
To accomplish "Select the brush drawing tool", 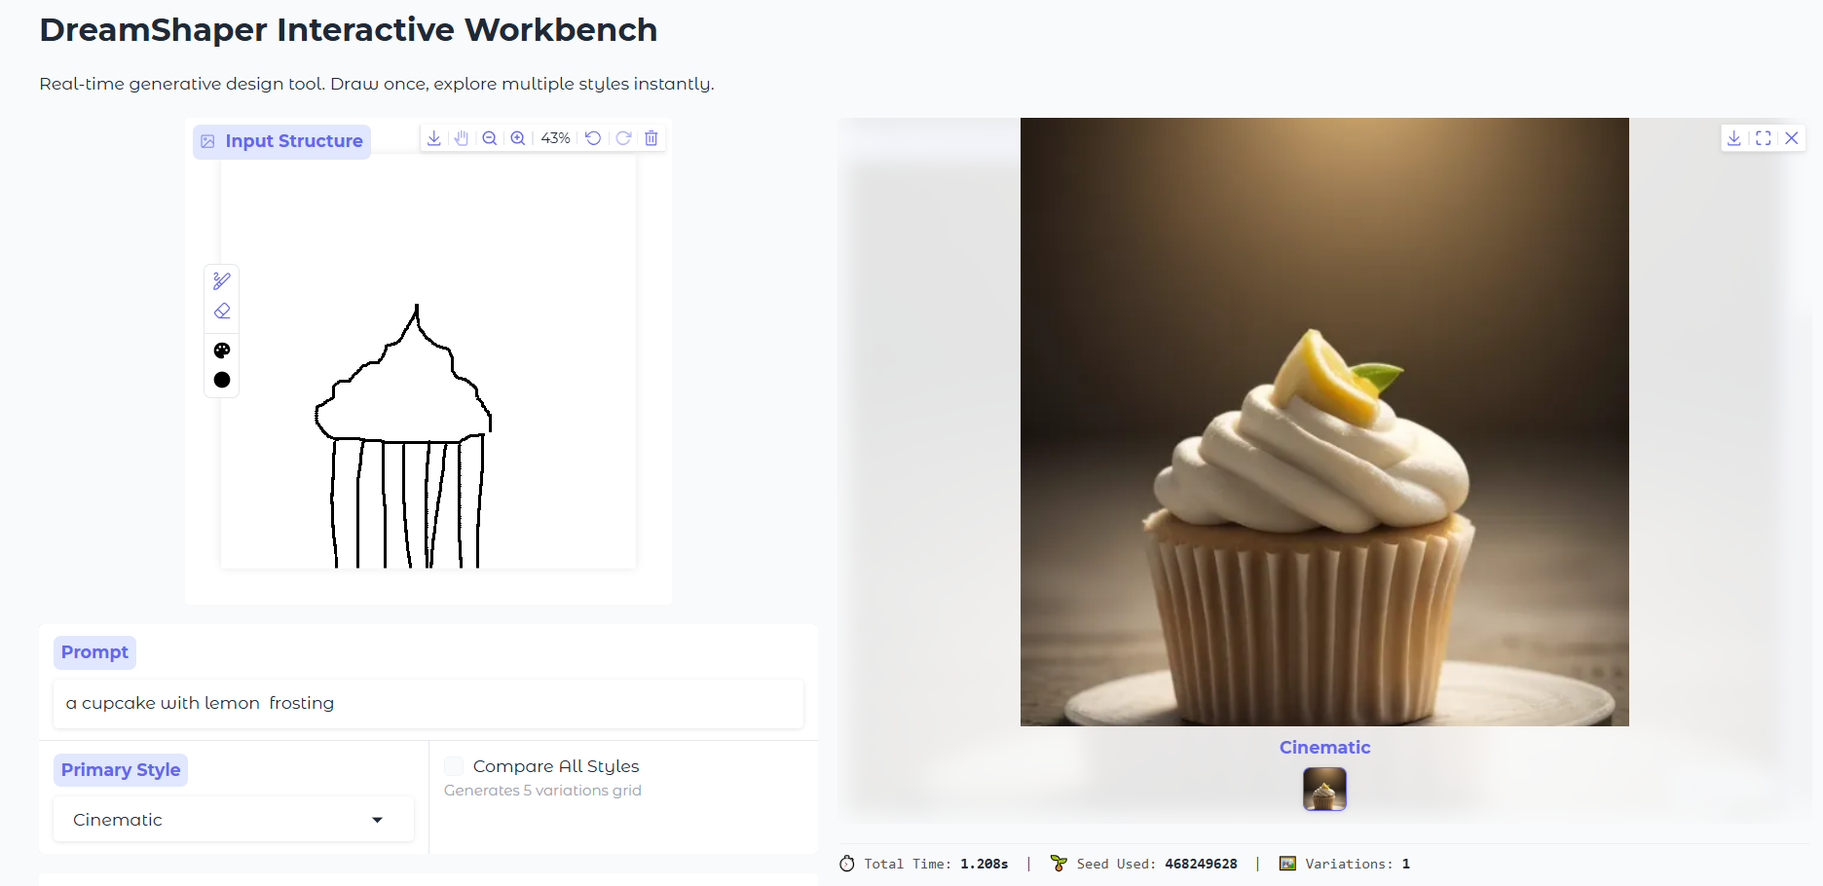I will click(x=222, y=281).
